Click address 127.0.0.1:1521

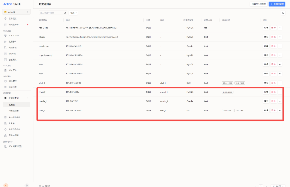pyautogui.click(x=72, y=101)
